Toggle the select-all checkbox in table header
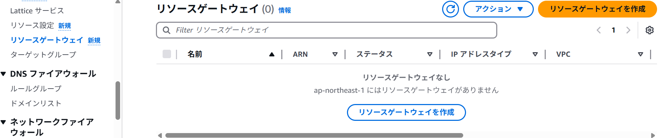 click(x=167, y=54)
